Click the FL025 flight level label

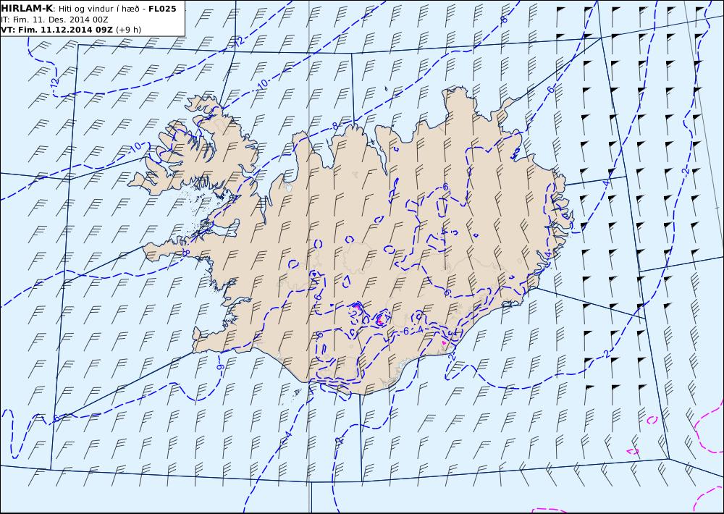pos(162,9)
